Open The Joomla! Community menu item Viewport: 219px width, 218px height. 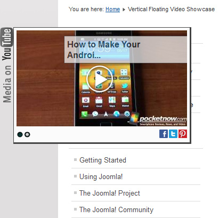116,209
